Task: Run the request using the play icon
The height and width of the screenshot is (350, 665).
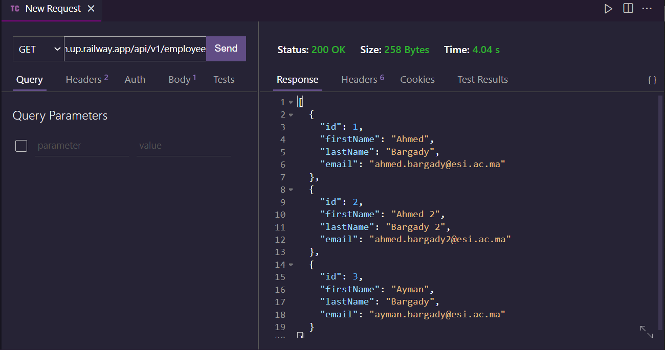Action: click(608, 8)
